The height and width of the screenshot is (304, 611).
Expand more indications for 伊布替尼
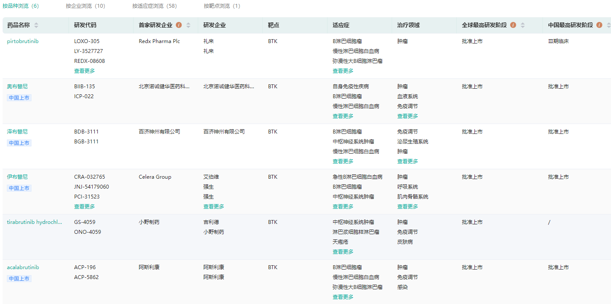click(343, 207)
